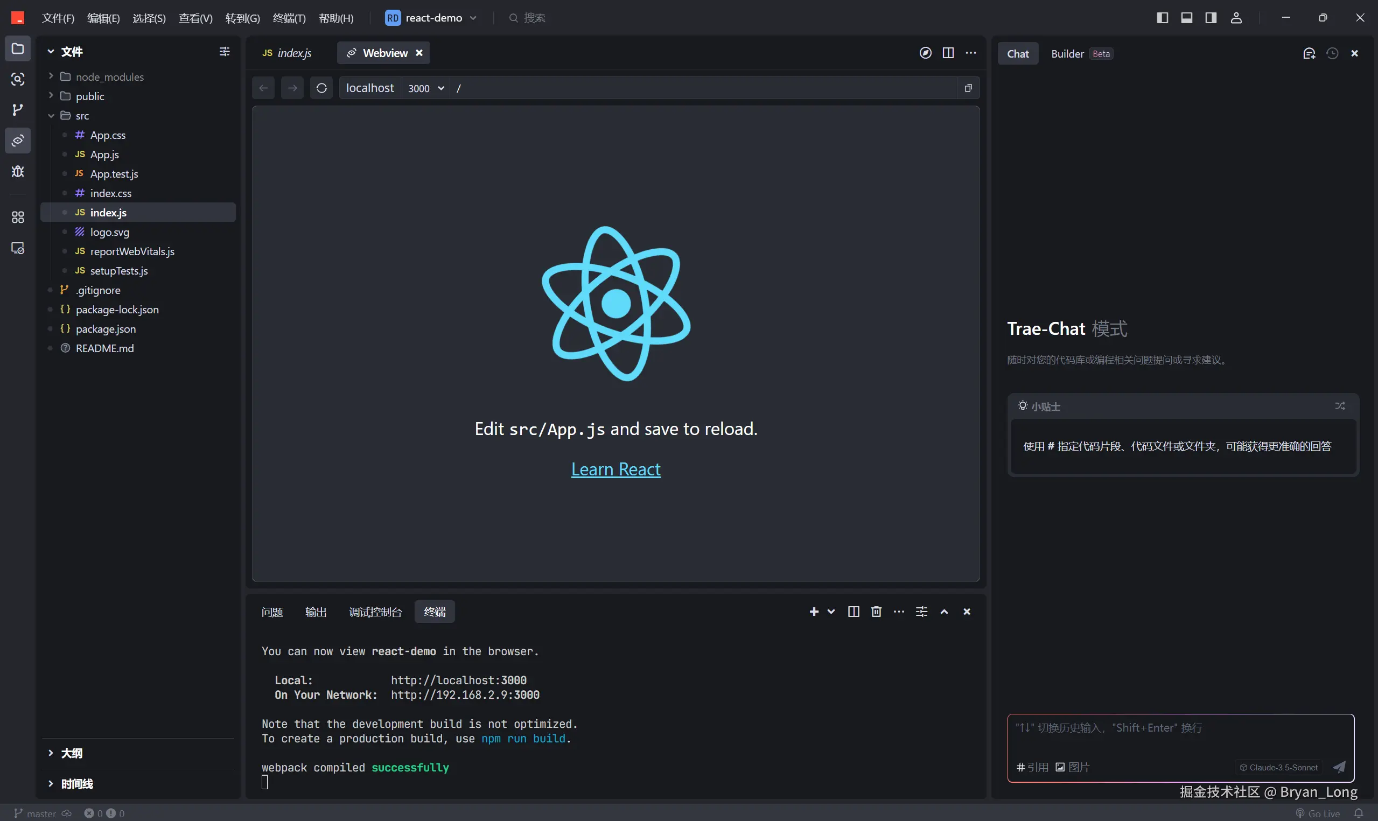Screen dimensions: 1378x821
Task: Toggle the right AI sidebar layout
Action: pos(1211,18)
